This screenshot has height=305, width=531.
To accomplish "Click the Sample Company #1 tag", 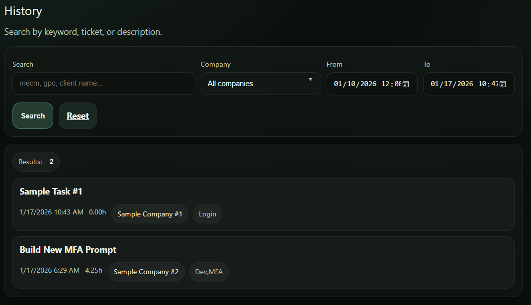I will point(150,213).
